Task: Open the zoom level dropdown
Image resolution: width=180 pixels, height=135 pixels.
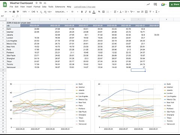Action: 26,12
